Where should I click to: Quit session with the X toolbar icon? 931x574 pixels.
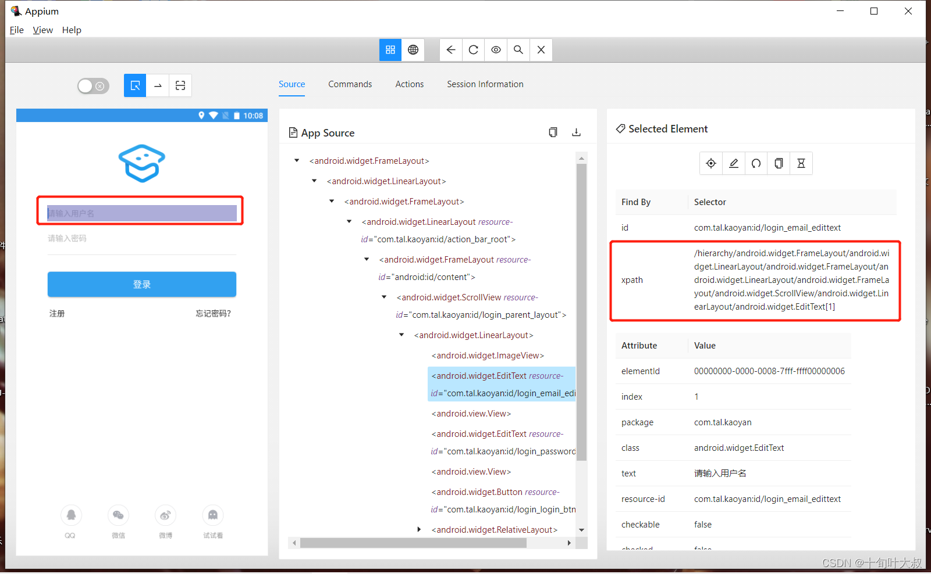coord(541,50)
